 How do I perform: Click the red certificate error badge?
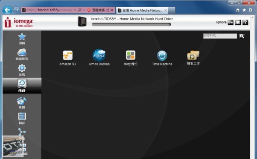[89, 10]
